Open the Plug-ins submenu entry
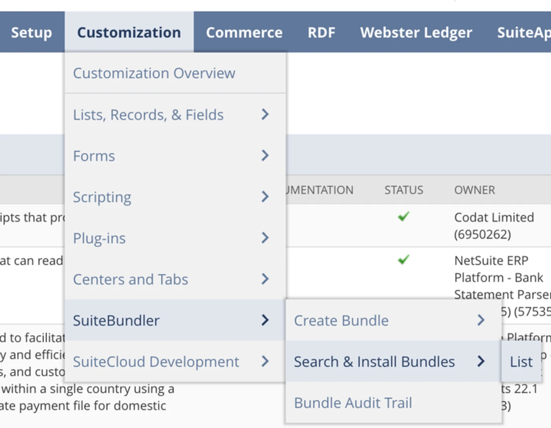The image size is (551, 428). pyautogui.click(x=175, y=238)
